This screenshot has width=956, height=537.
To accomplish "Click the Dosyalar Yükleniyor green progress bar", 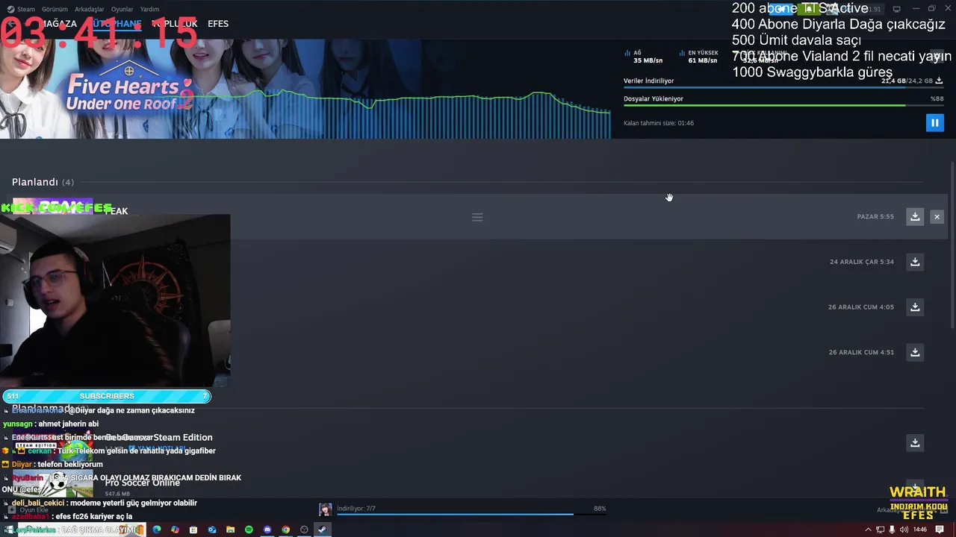I will [783, 105].
